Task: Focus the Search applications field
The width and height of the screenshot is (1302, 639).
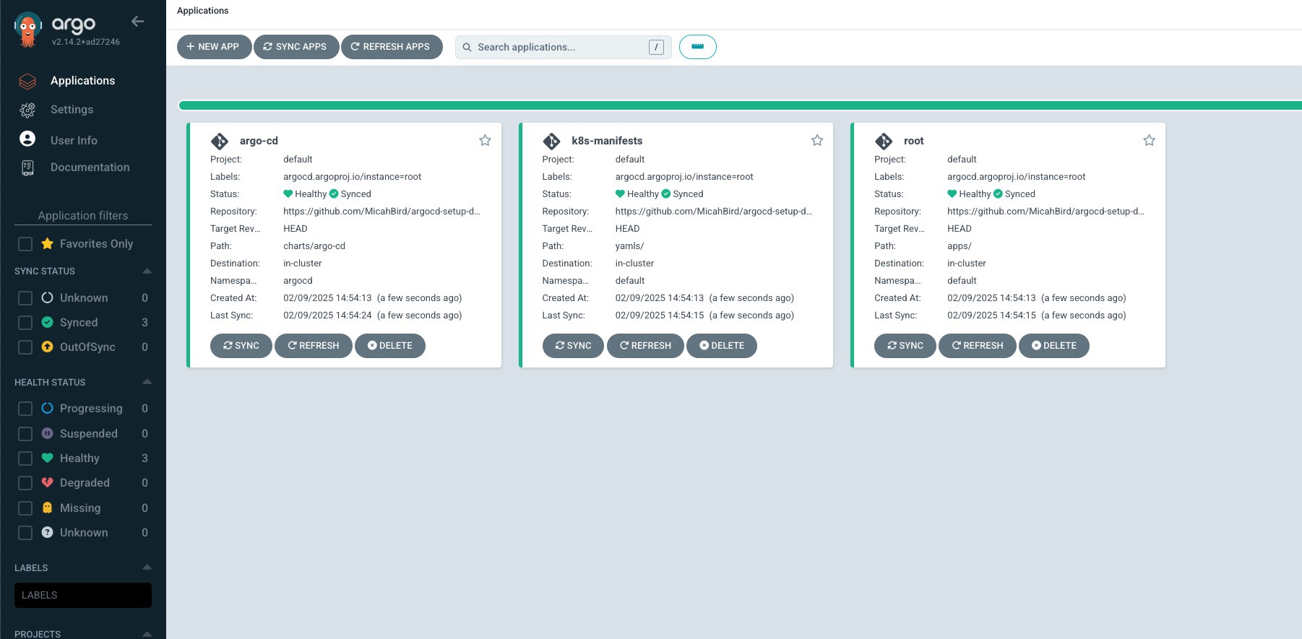Action: point(563,47)
